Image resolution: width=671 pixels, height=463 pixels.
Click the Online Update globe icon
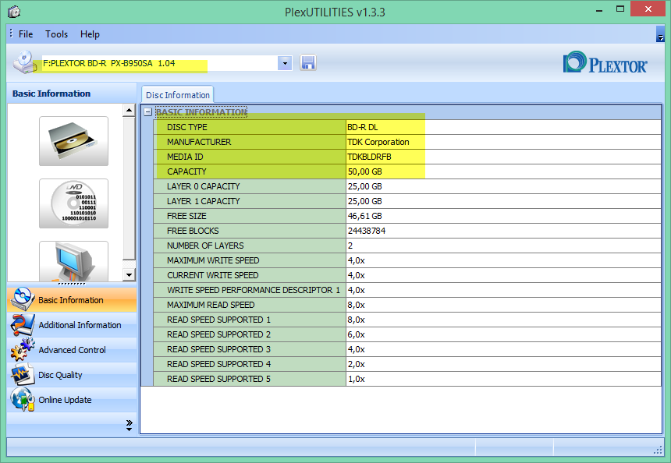click(23, 399)
